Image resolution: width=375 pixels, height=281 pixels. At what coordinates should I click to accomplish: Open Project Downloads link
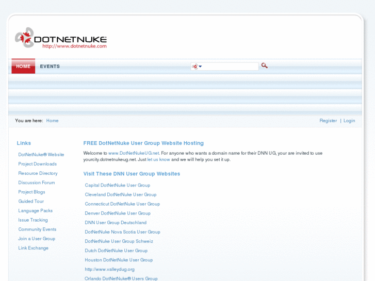[x=38, y=164]
